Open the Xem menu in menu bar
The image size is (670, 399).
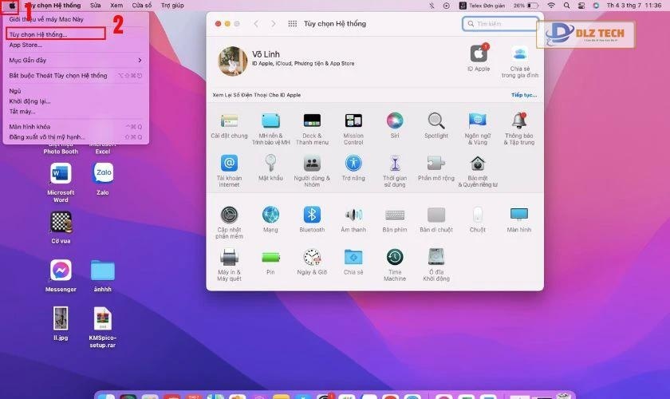click(x=116, y=5)
